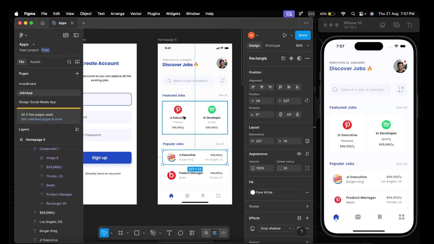This screenshot has width=434, height=244.
Task: Click the blue Share button
Action: point(303,35)
